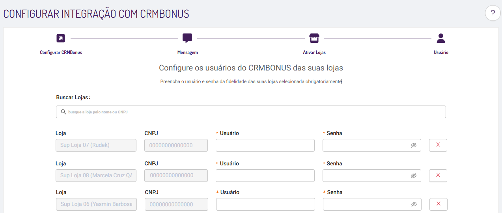The height and width of the screenshot is (213, 502).
Task: Go to the Ativar Lojas step label
Action: 314,52
